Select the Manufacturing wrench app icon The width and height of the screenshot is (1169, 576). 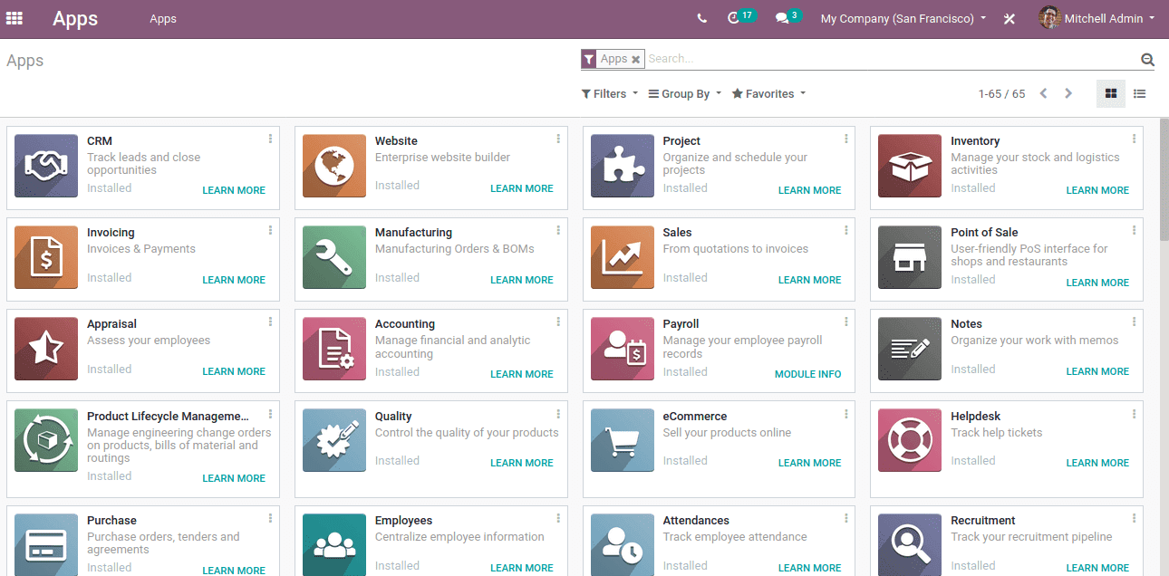[x=333, y=257]
